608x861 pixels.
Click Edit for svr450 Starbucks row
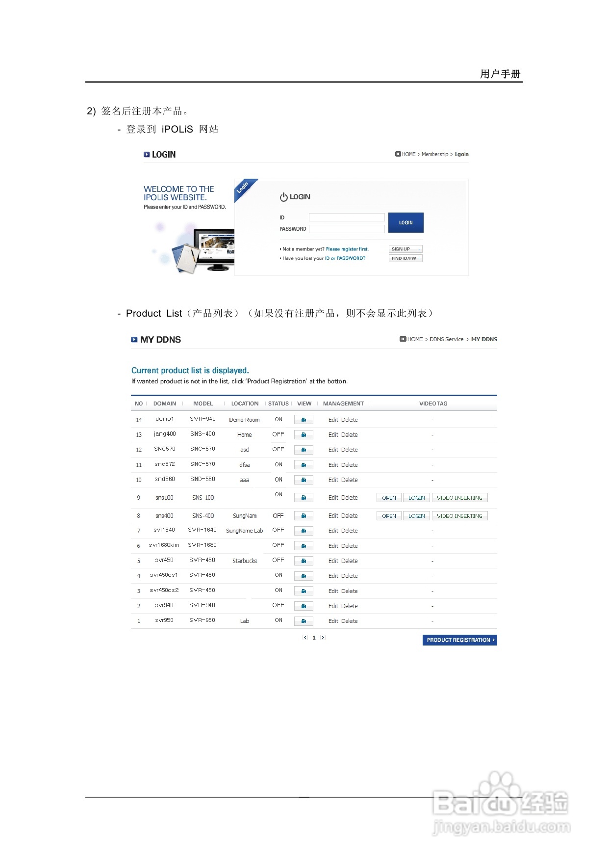(333, 561)
